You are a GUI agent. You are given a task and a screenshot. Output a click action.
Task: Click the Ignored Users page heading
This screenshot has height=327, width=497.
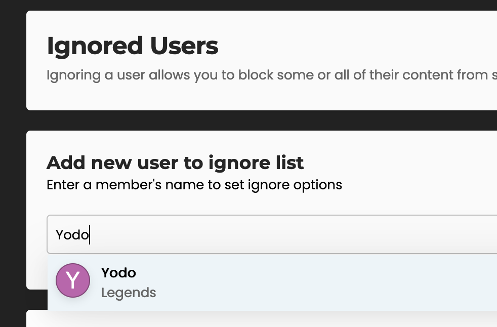pos(133,46)
